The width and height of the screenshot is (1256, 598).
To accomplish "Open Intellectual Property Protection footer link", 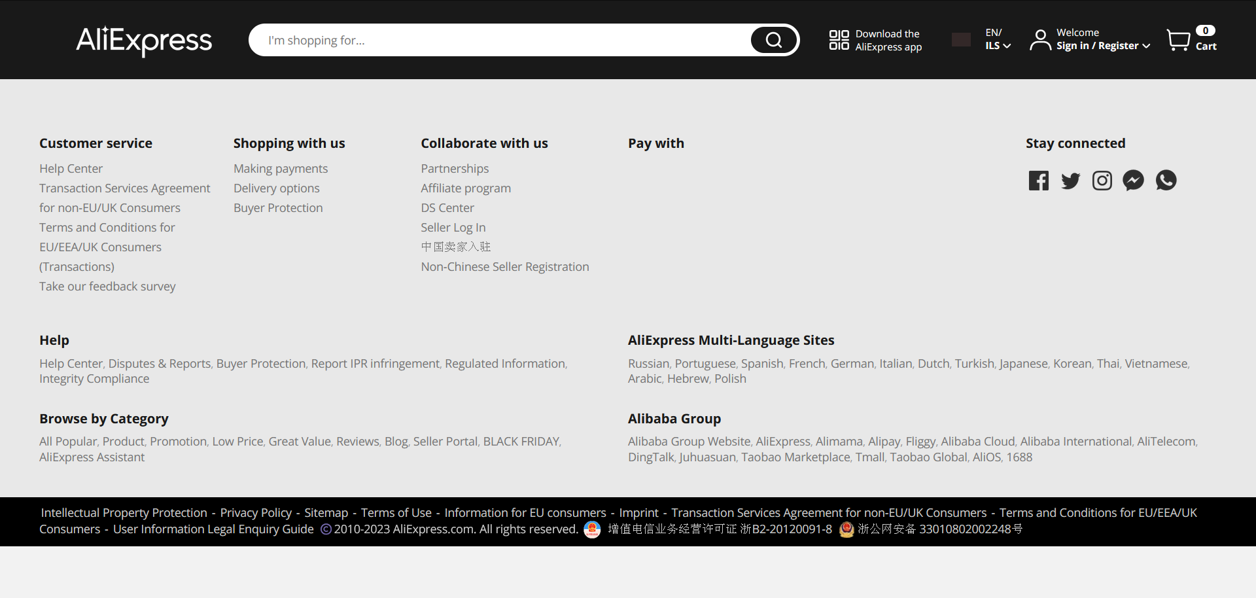I will click(124, 513).
